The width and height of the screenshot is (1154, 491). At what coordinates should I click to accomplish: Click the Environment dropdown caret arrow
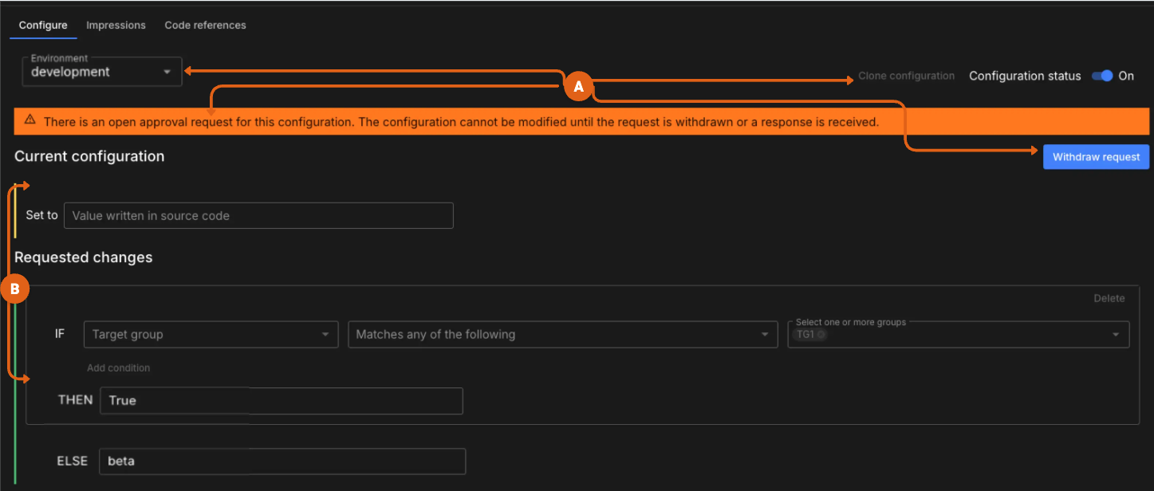pyautogui.click(x=167, y=72)
